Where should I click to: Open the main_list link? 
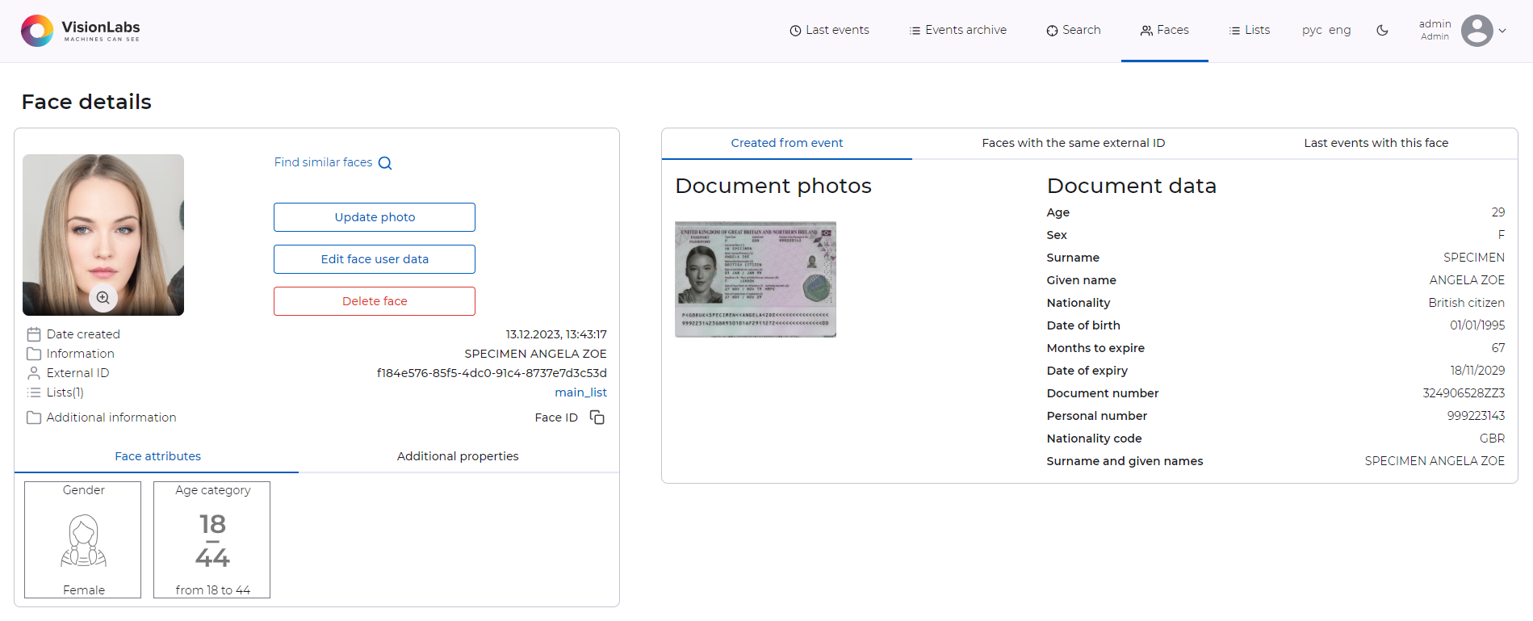[580, 392]
